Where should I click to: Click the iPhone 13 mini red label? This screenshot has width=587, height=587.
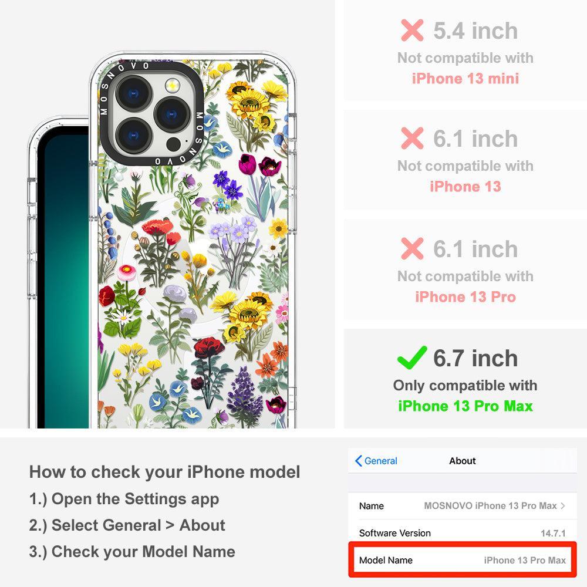465,79
